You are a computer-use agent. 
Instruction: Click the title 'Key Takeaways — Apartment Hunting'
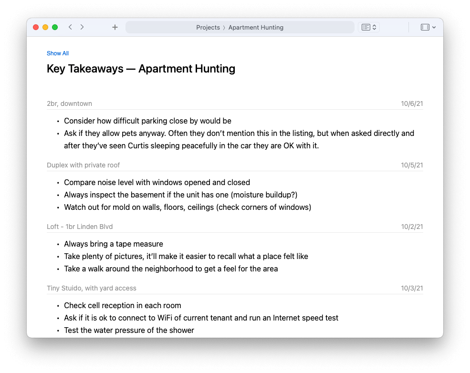141,69
